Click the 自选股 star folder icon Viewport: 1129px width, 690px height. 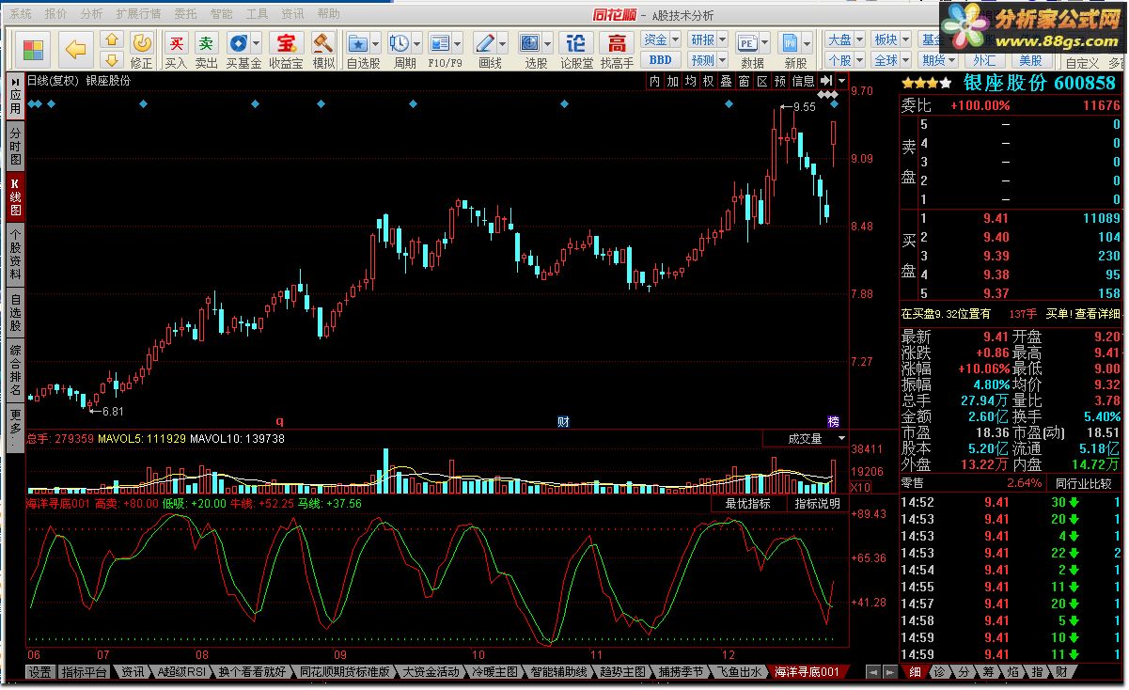[x=358, y=43]
